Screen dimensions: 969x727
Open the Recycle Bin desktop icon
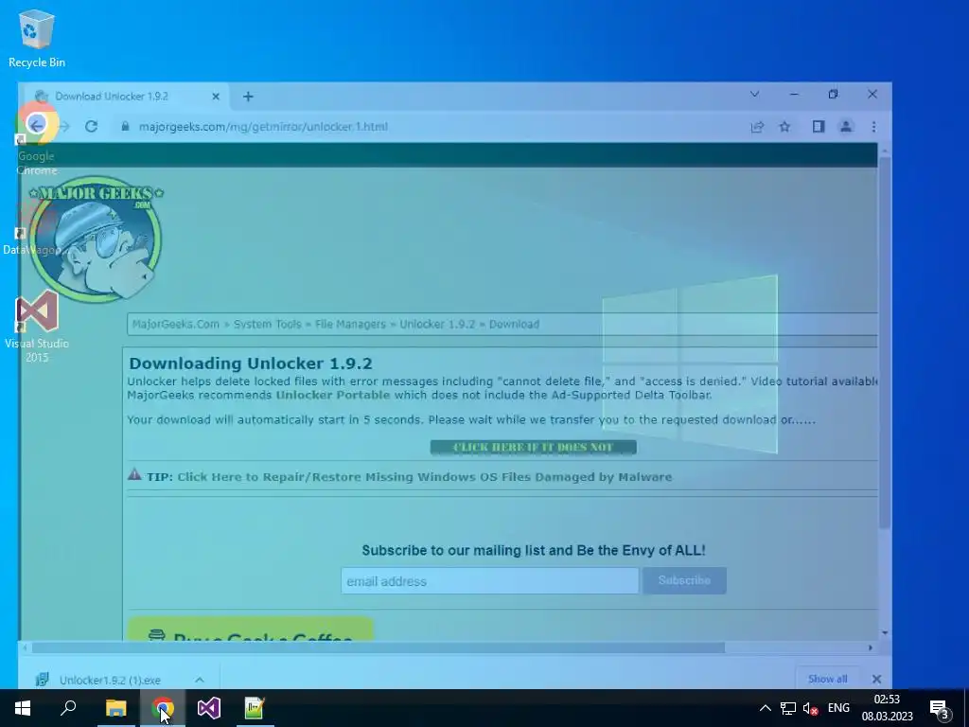click(37, 39)
